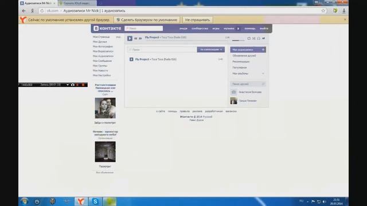Image resolution: width=367 pixels, height=206 pixels.
Task: Dismiss the default browser notification bar
Action: [345, 19]
